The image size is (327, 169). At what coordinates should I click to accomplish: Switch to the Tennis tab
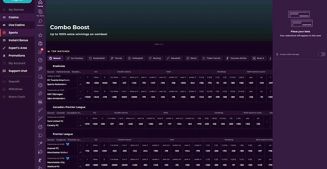[117, 58]
